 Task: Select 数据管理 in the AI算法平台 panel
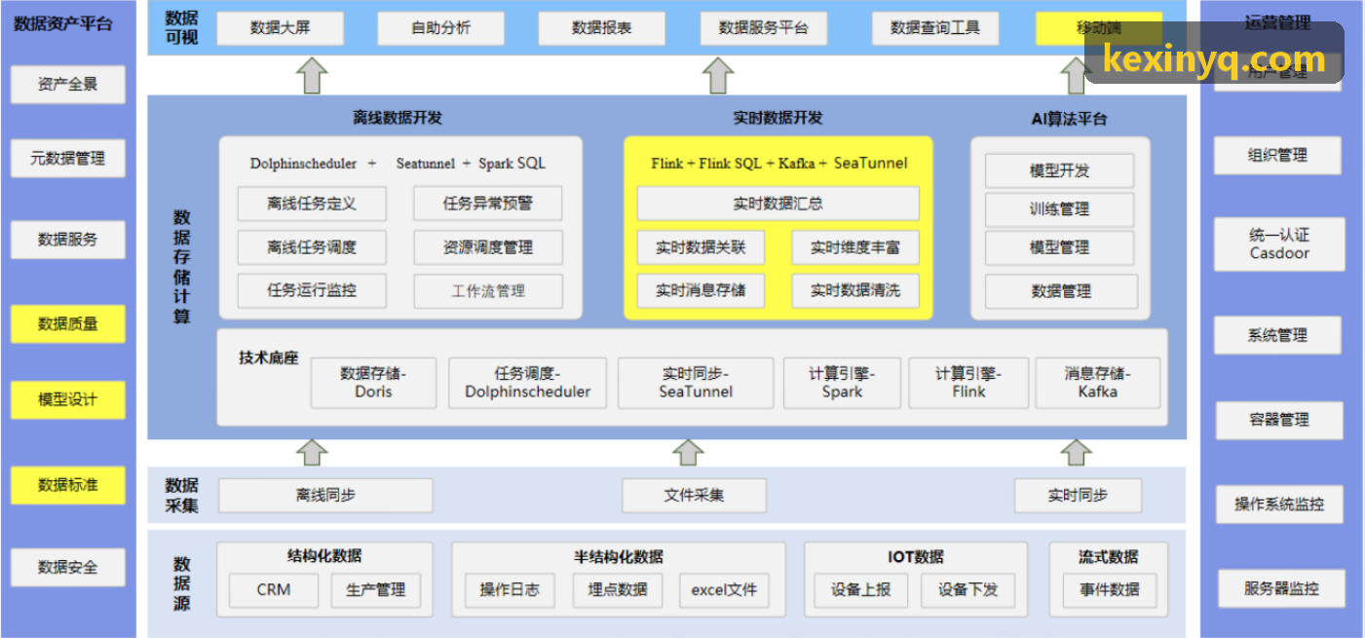coord(1061,291)
